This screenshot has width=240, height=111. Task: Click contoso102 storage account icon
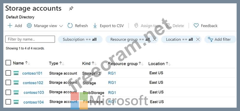pos(16,83)
